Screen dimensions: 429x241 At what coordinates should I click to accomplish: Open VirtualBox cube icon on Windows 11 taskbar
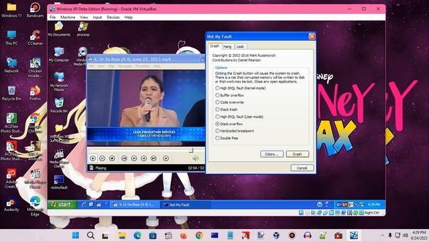[x=276, y=235]
